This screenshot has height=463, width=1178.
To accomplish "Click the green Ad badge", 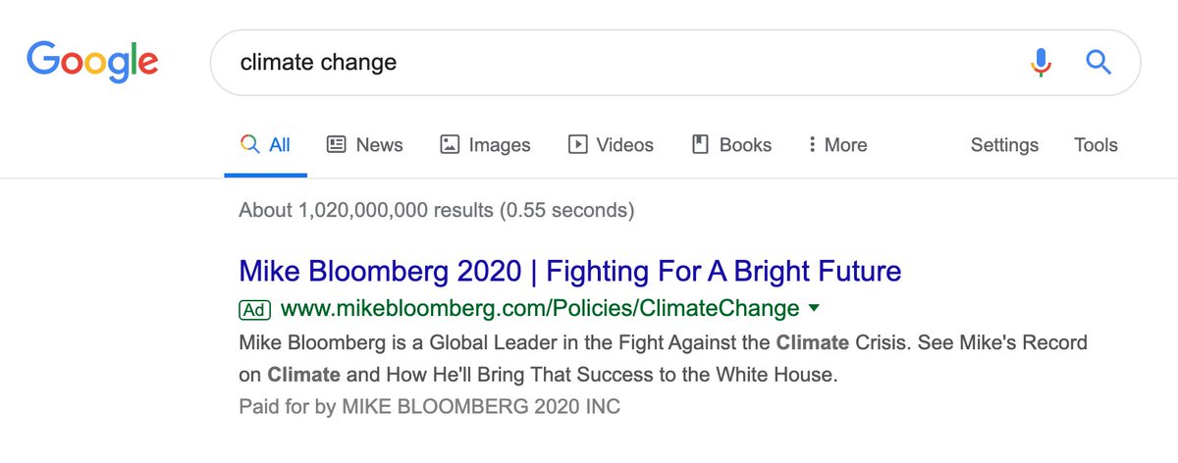I will coord(254,309).
